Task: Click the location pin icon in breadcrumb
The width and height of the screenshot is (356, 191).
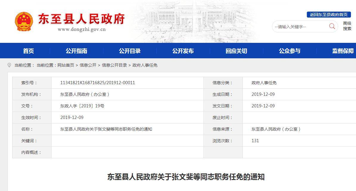Action: coord(9,65)
